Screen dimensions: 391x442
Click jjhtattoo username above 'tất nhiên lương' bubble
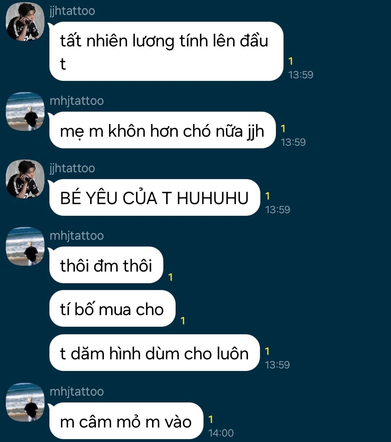(72, 11)
